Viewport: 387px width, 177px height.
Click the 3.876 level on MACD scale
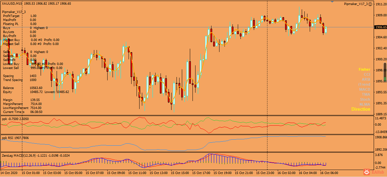(379, 155)
